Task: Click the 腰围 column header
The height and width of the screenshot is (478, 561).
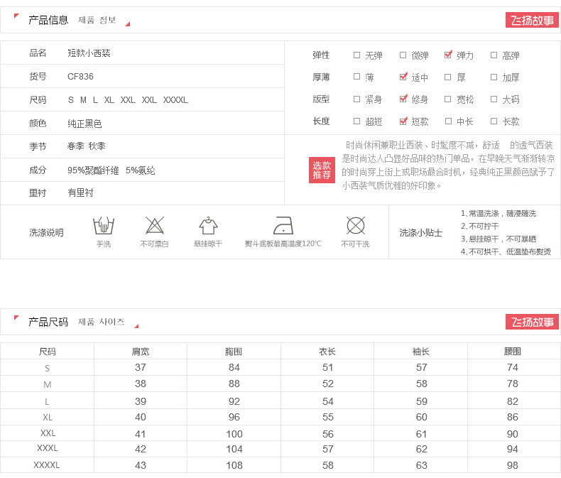Action: coord(512,352)
